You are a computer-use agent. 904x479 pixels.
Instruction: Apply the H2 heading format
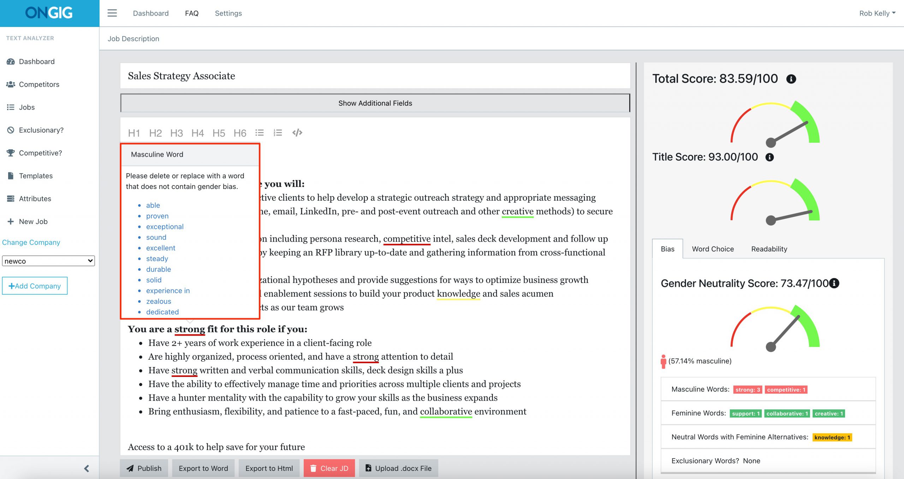click(155, 133)
